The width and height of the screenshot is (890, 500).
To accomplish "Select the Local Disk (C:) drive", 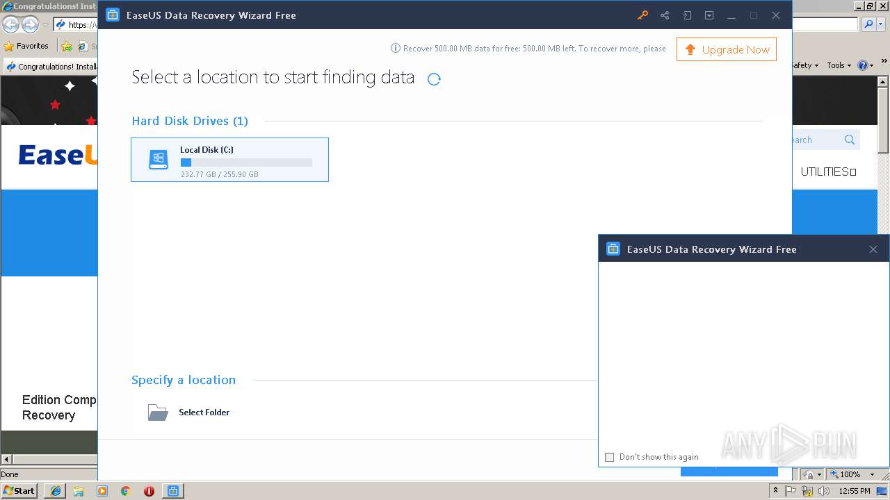I will pyautogui.click(x=229, y=160).
